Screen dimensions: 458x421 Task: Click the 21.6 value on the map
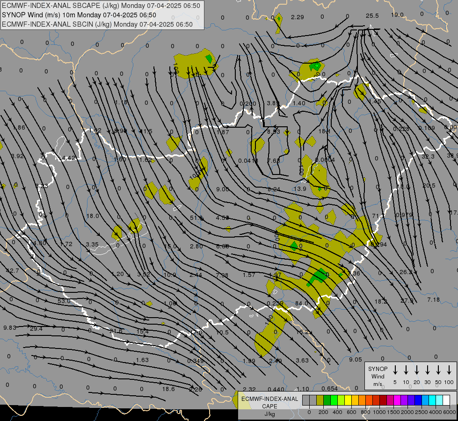116,331
